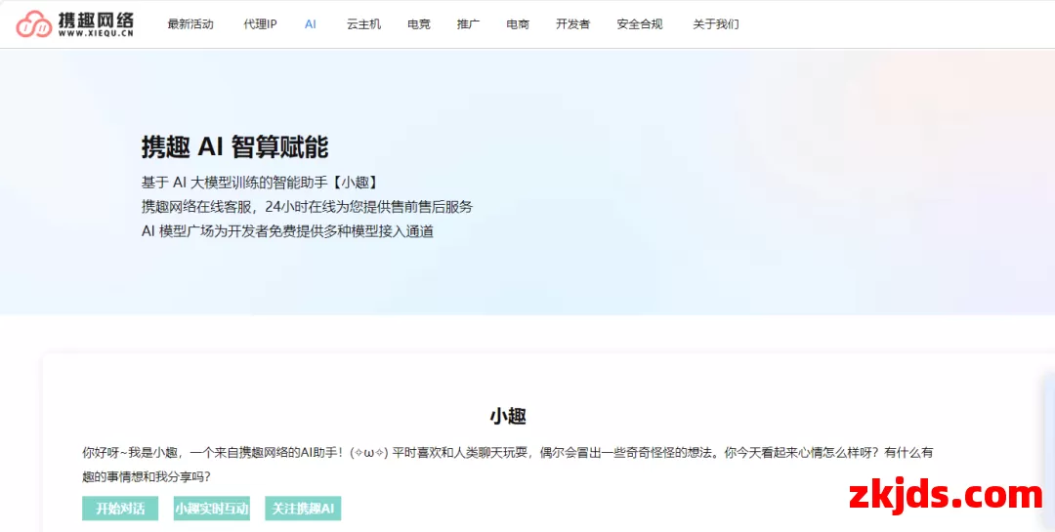Open the 代理IP navigation item

click(x=261, y=24)
